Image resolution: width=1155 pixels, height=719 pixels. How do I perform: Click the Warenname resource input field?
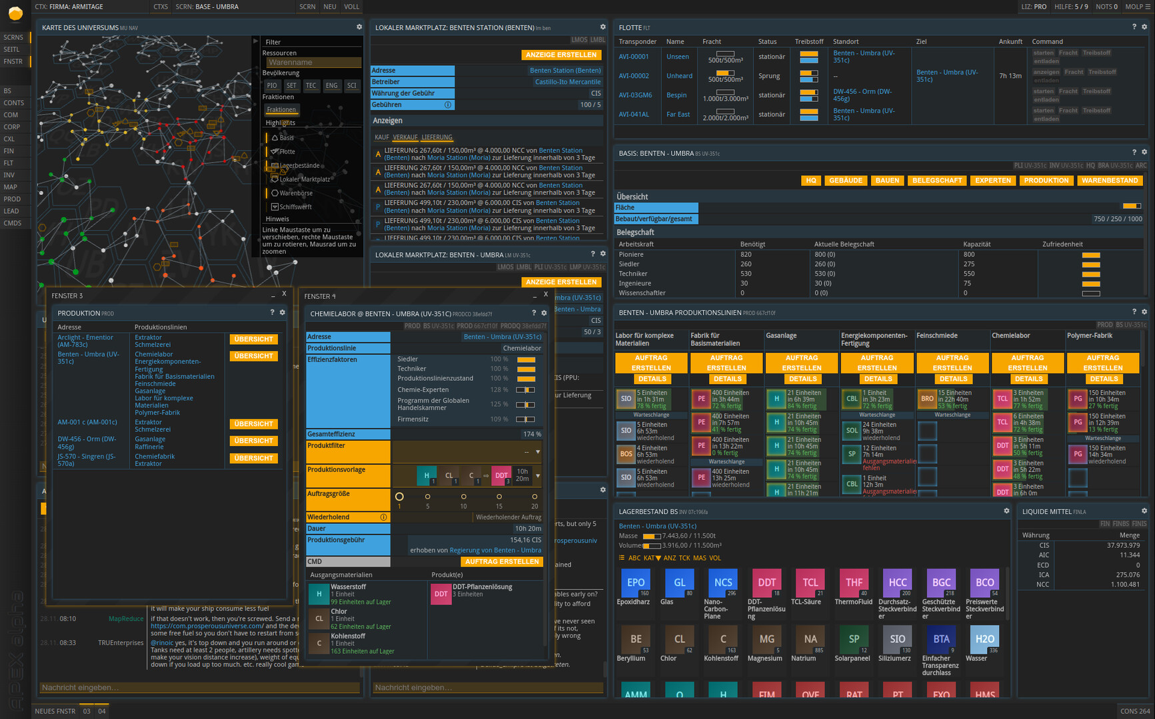point(312,63)
